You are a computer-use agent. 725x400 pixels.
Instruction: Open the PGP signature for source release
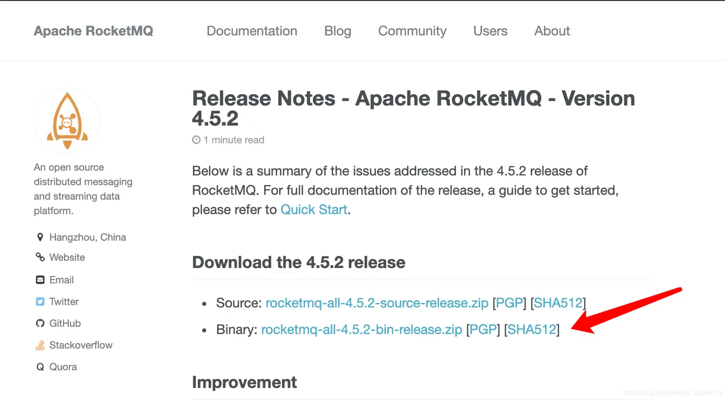pos(510,303)
